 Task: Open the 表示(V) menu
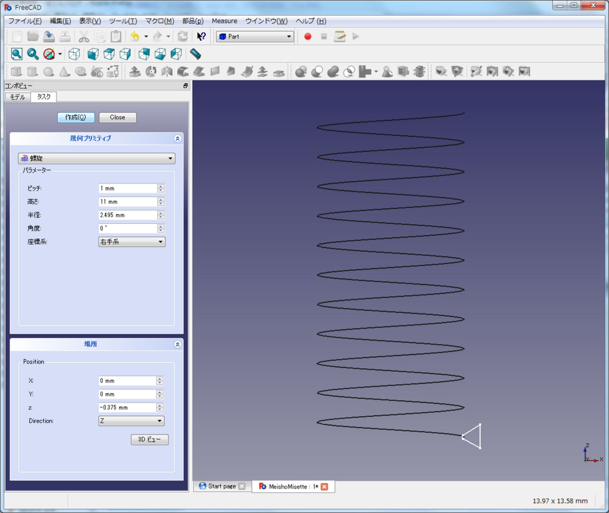(x=90, y=21)
